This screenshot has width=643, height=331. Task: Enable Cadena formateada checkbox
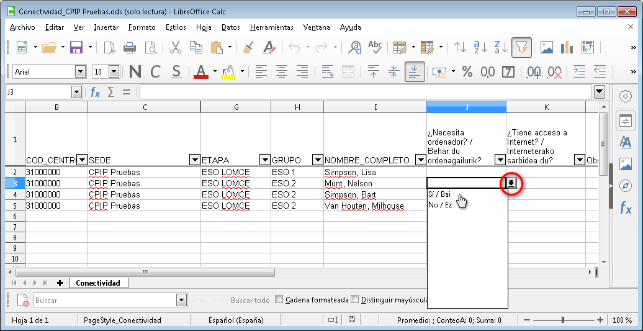tap(279, 299)
